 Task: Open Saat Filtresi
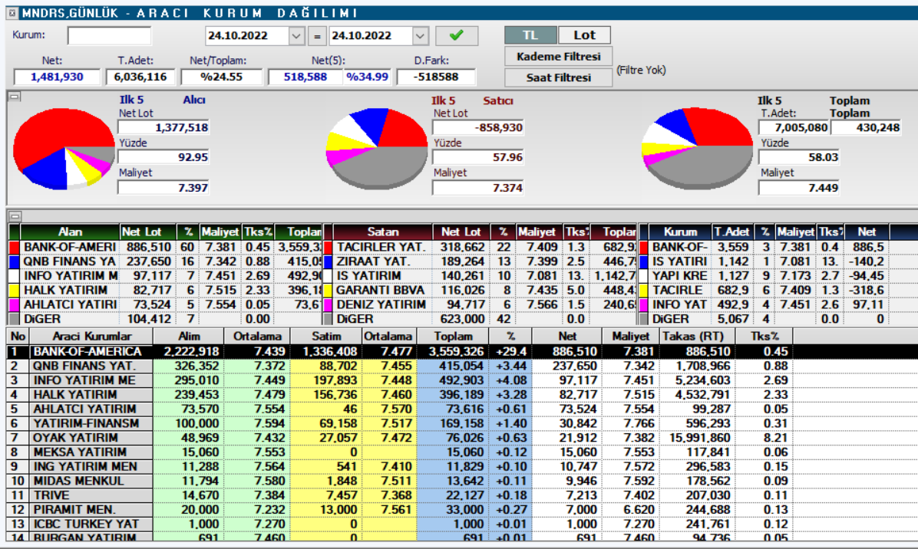click(559, 77)
